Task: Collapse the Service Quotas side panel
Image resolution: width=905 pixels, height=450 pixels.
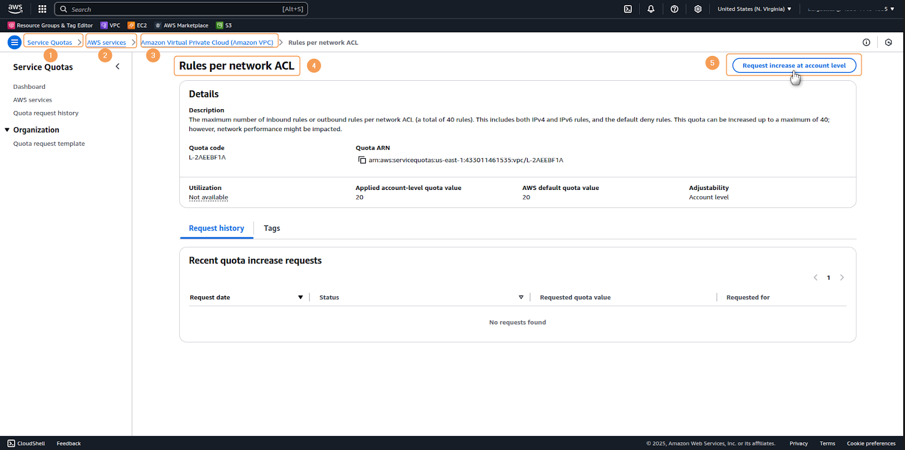Action: (118, 67)
